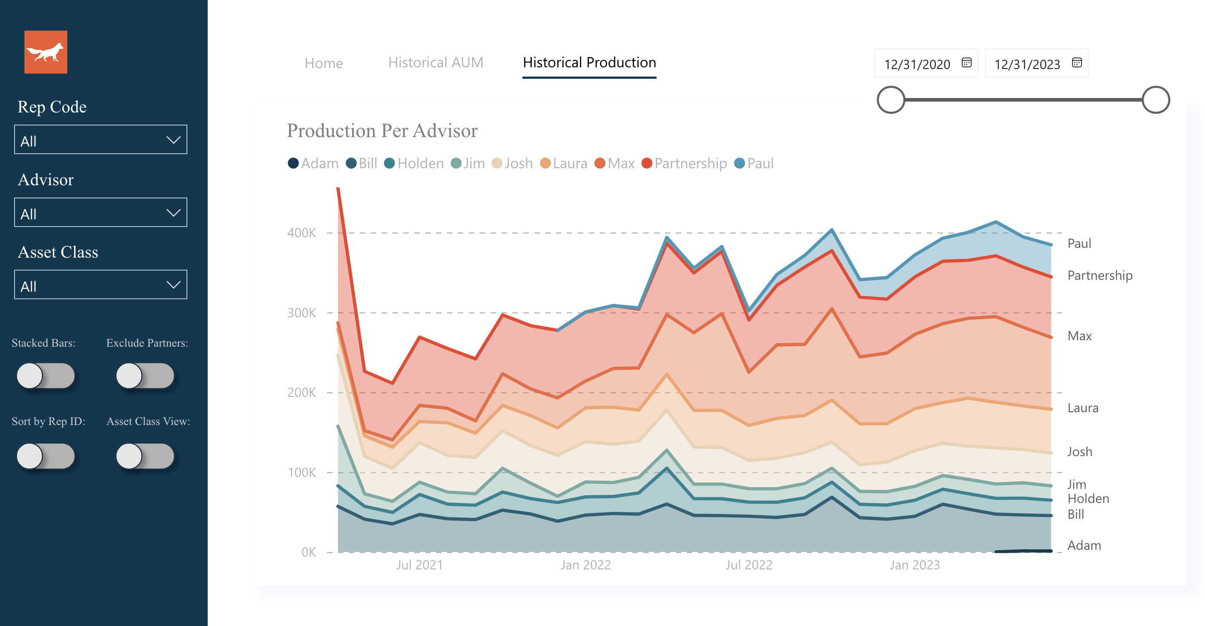
Task: Click the Paul series end label
Action: [1079, 243]
